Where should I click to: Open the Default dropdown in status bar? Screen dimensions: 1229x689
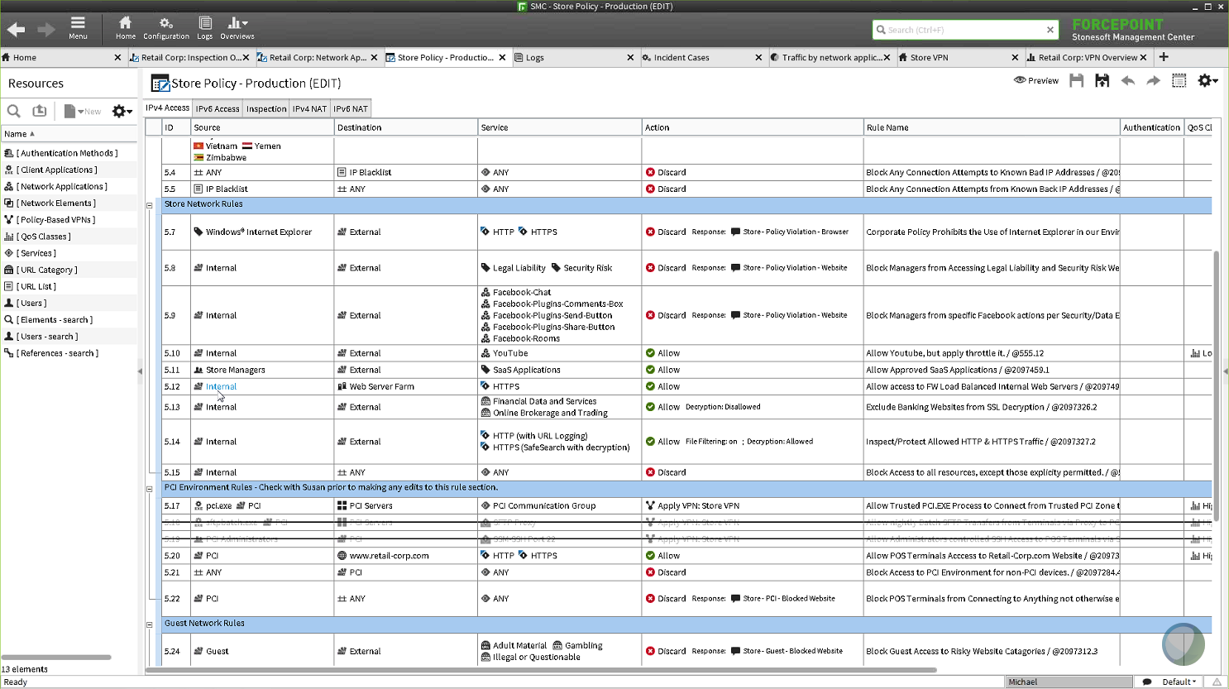coord(1179,682)
